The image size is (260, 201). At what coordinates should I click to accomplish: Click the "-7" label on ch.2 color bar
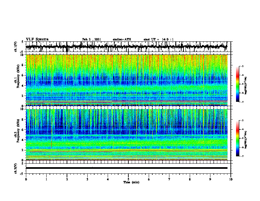pos(242,156)
